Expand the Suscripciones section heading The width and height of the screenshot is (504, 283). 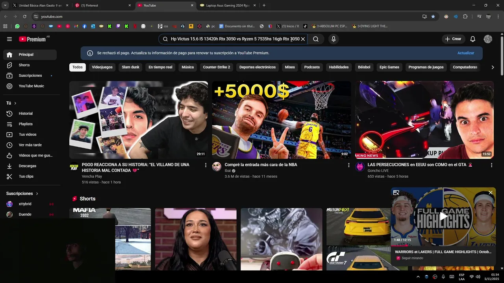[22, 193]
